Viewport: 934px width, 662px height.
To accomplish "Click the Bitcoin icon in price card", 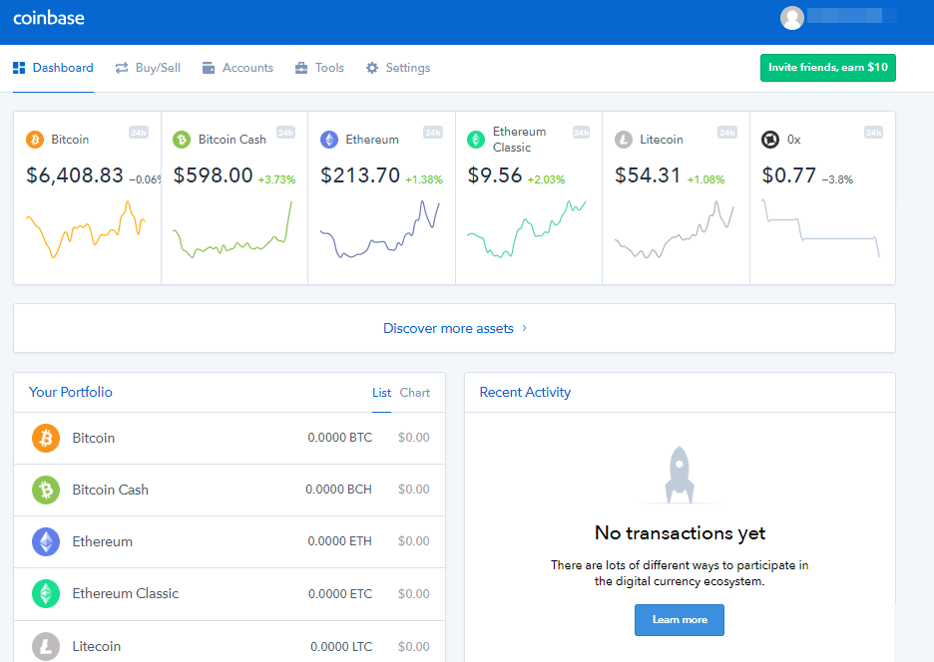I will click(x=35, y=140).
